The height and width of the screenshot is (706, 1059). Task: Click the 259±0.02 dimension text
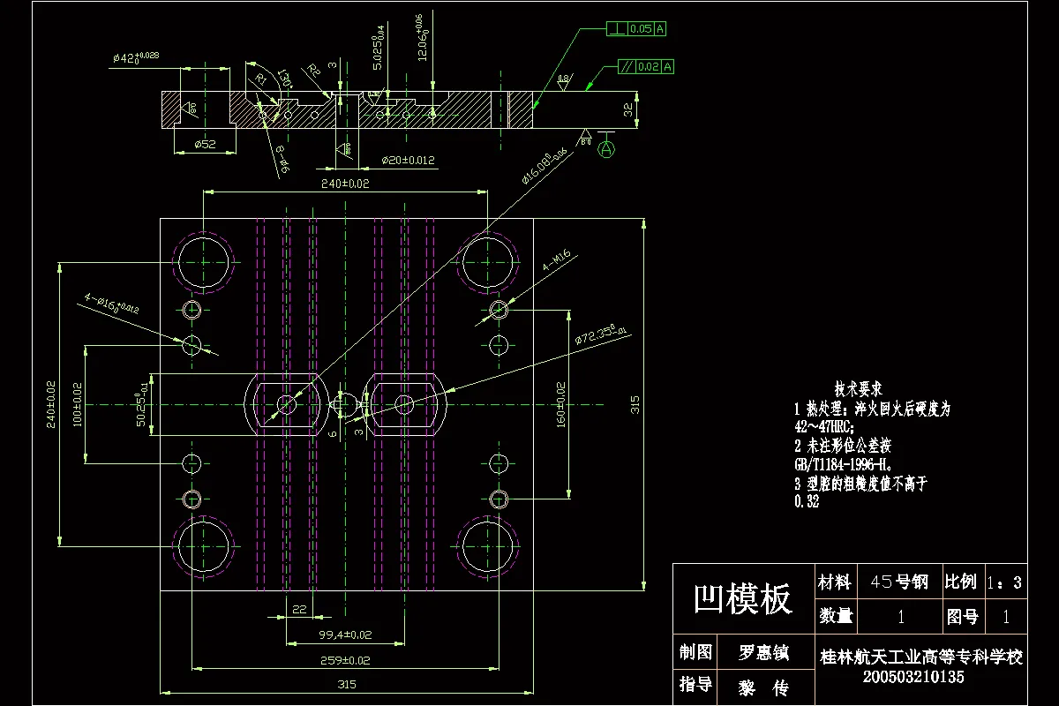345,659
